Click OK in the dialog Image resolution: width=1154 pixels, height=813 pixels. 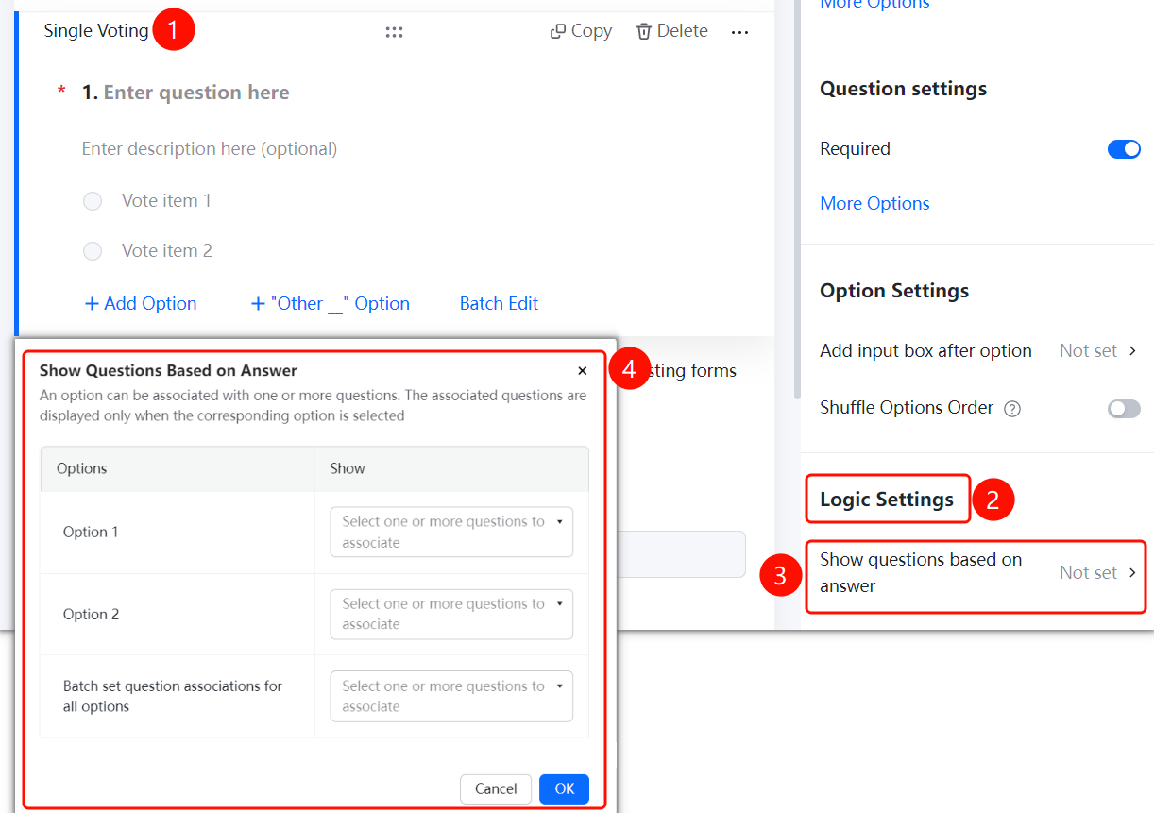tap(564, 788)
